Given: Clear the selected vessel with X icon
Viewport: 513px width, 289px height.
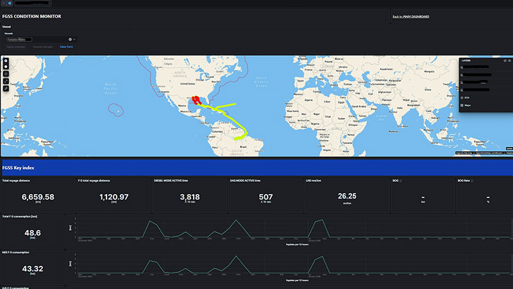Looking at the screenshot, I should pyautogui.click(x=70, y=39).
